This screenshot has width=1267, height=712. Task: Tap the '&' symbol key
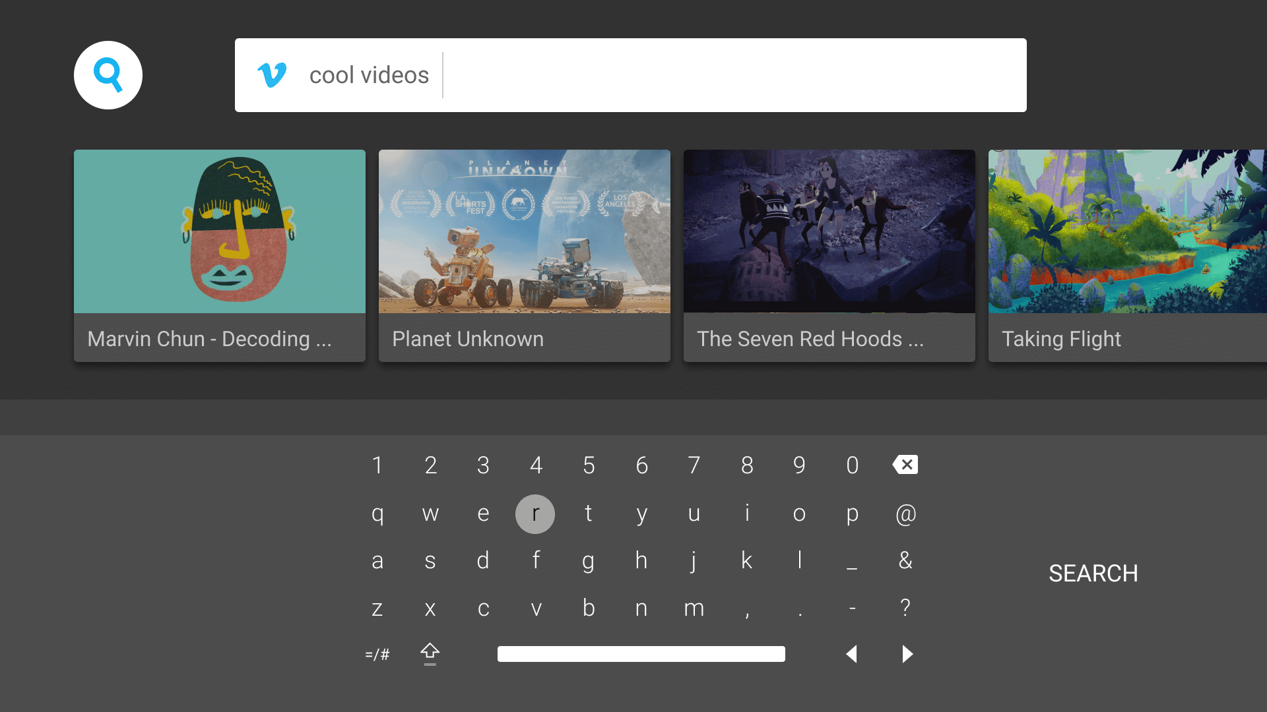[905, 560]
